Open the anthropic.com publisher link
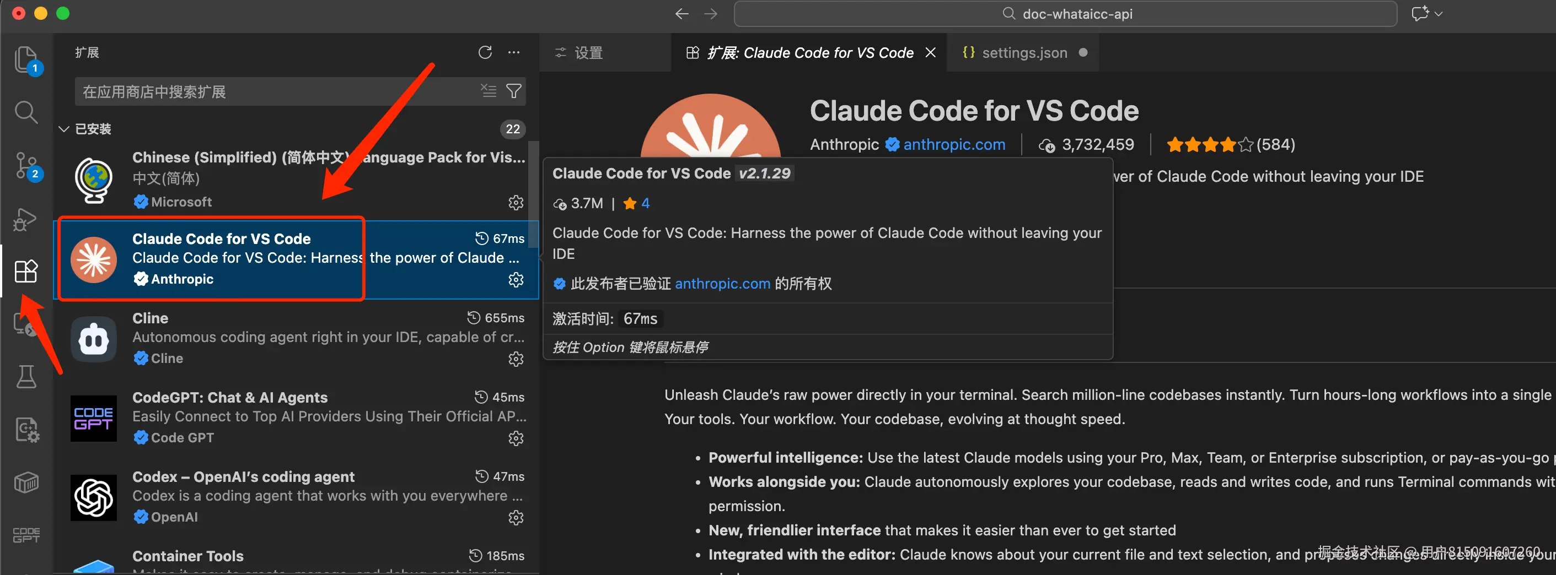 [953, 144]
